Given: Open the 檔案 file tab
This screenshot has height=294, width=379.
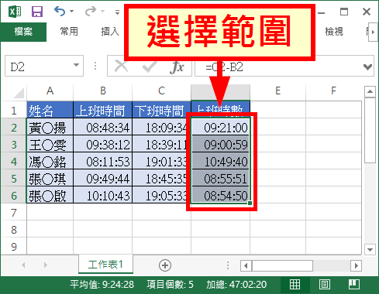Looking at the screenshot, I should tap(23, 32).
